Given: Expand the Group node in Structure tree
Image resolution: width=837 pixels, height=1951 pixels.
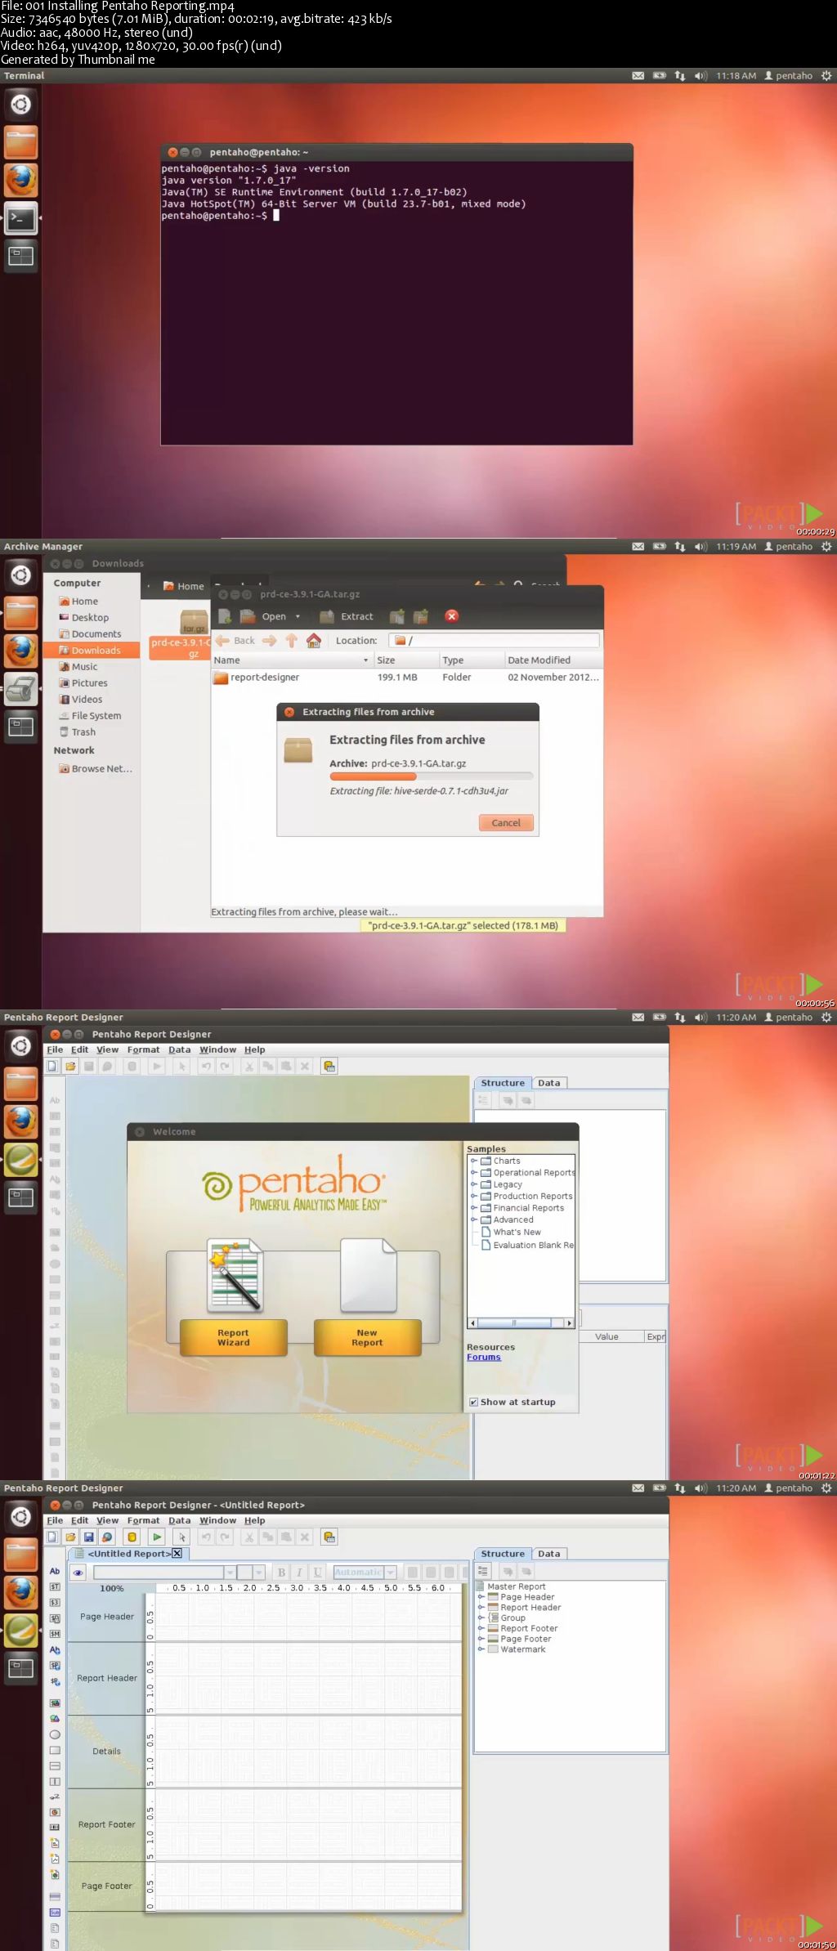Looking at the screenshot, I should [481, 1618].
